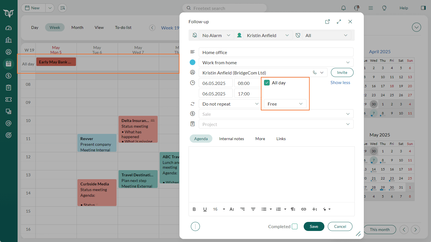Pop out the Follow-up dialog
Image resolution: width=431 pixels, height=242 pixels.
pos(328,22)
